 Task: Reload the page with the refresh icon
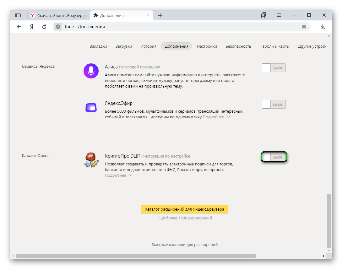(44, 27)
